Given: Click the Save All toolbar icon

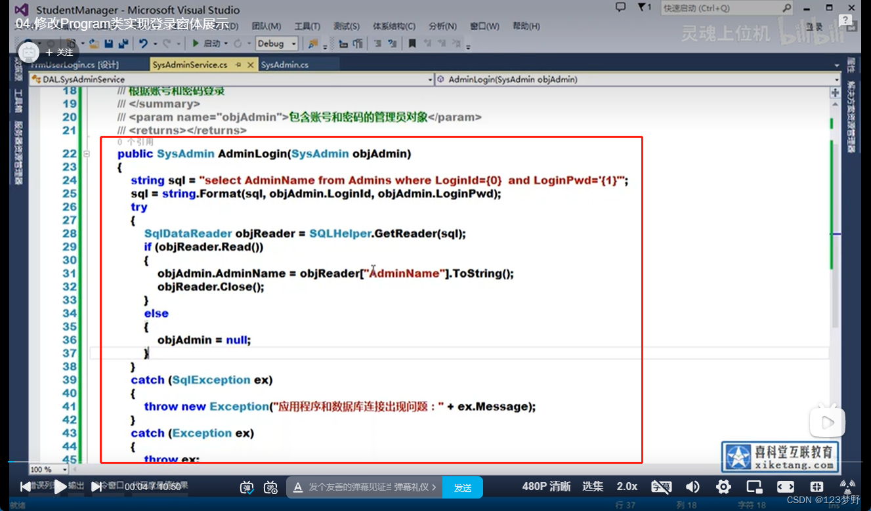Looking at the screenshot, I should (x=122, y=43).
